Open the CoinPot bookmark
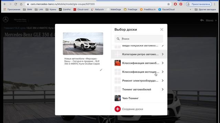The image size is (220, 123). click(x=65, y=10)
